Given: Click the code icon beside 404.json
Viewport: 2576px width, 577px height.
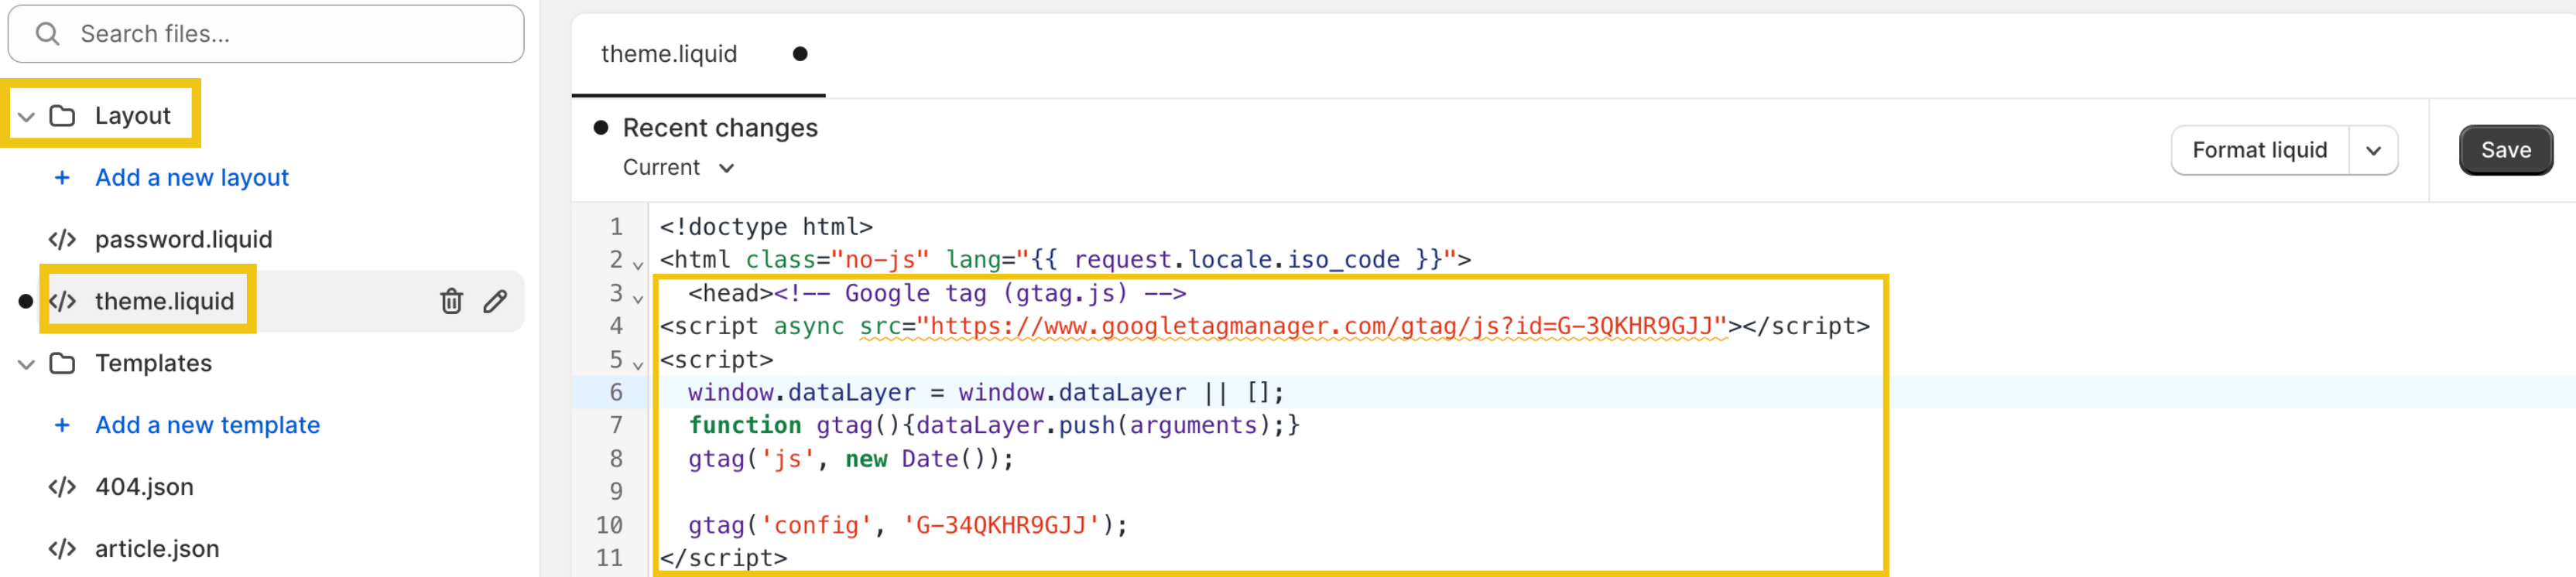Looking at the screenshot, I should (x=62, y=487).
